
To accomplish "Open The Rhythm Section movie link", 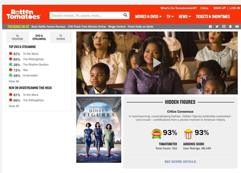I will pyautogui.click(x=36, y=64).
